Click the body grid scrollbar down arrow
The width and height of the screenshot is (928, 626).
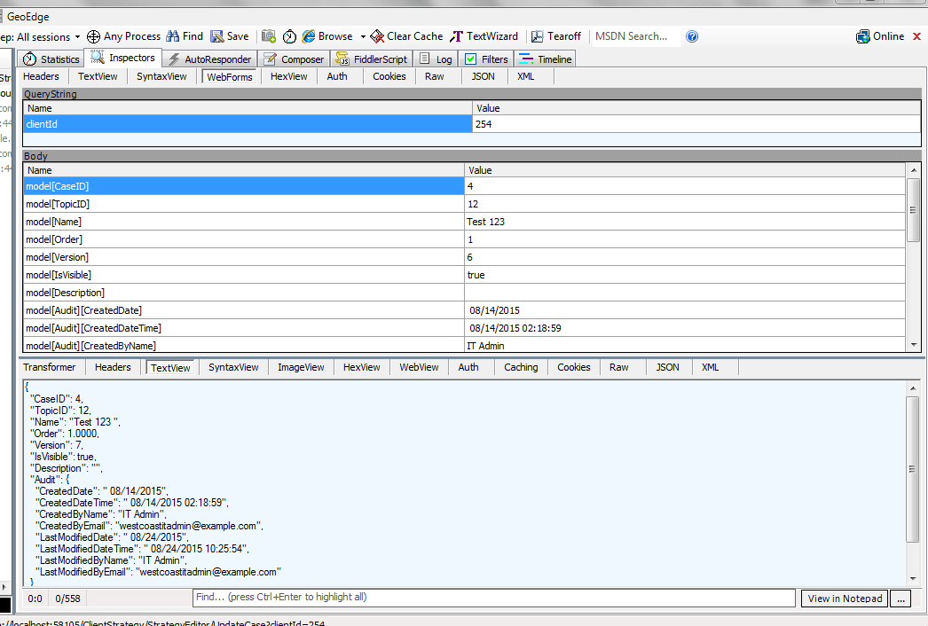click(914, 345)
